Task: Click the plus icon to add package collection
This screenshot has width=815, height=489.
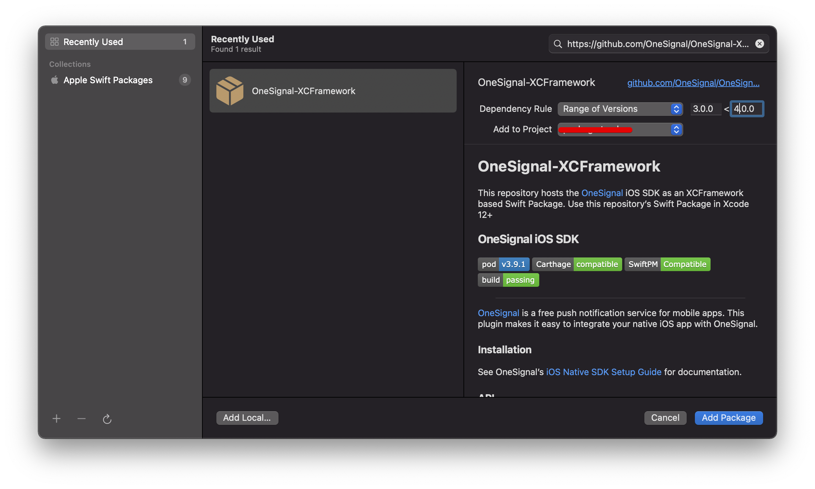Action: click(56, 418)
